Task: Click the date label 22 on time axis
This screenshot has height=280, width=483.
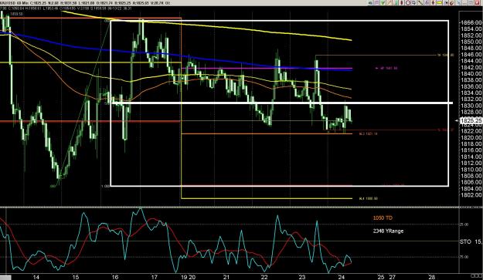Action: pyautogui.click(x=264, y=277)
